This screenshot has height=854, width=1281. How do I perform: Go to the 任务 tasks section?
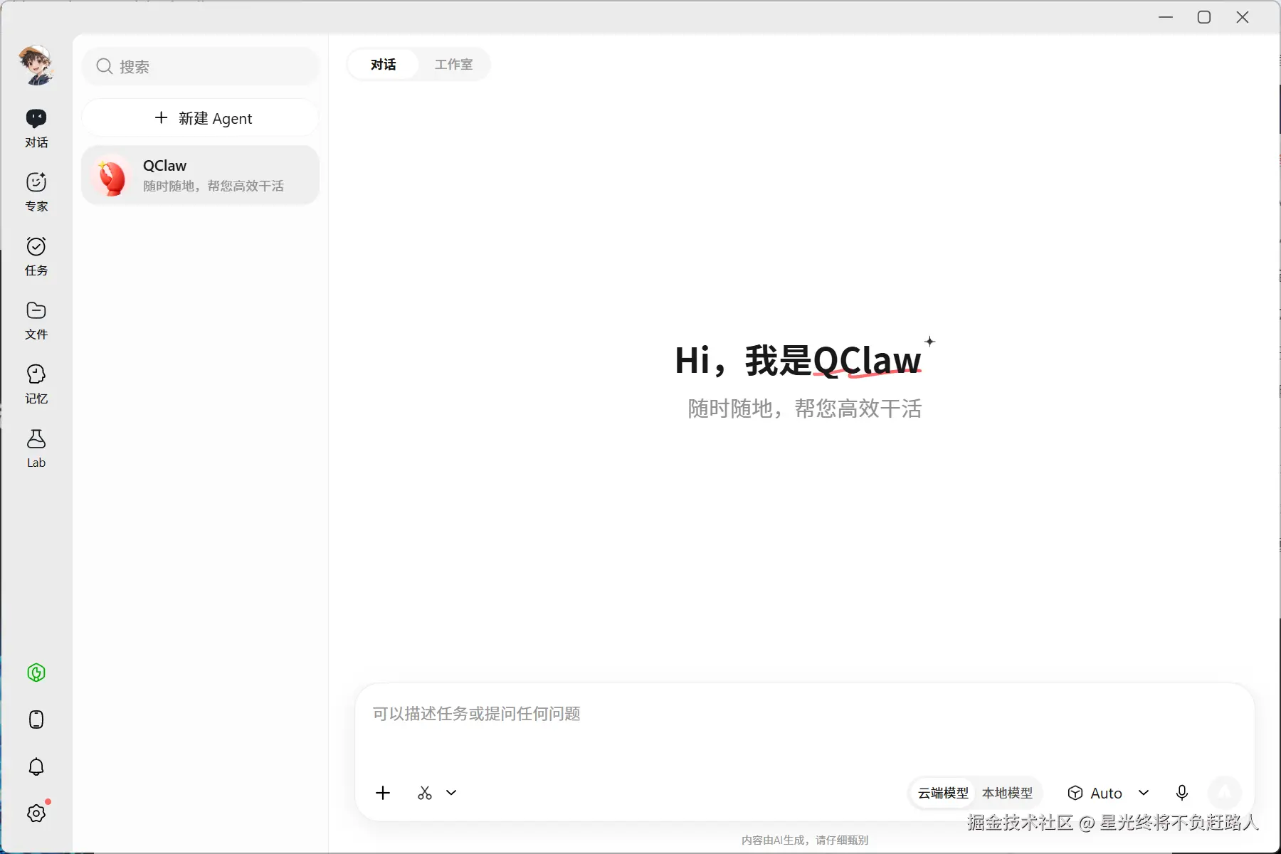click(x=36, y=256)
